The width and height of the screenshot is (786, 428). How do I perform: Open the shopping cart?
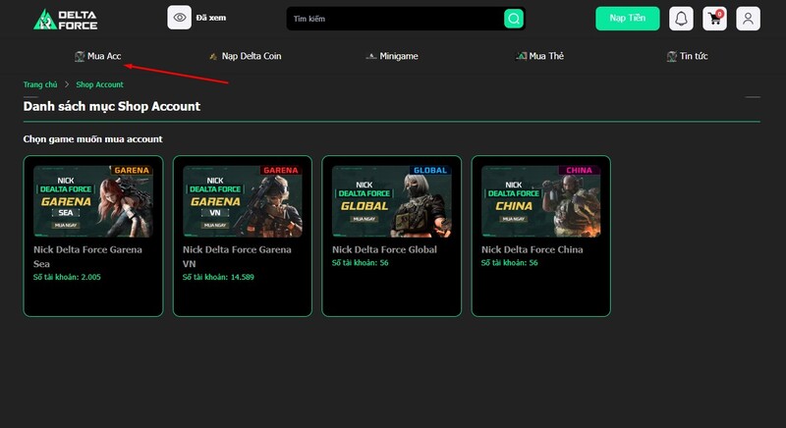[714, 19]
